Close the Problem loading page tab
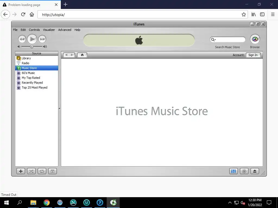 (x=56, y=5)
